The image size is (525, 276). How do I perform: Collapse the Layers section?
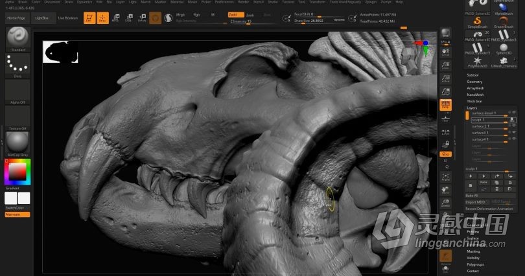coord(472,108)
